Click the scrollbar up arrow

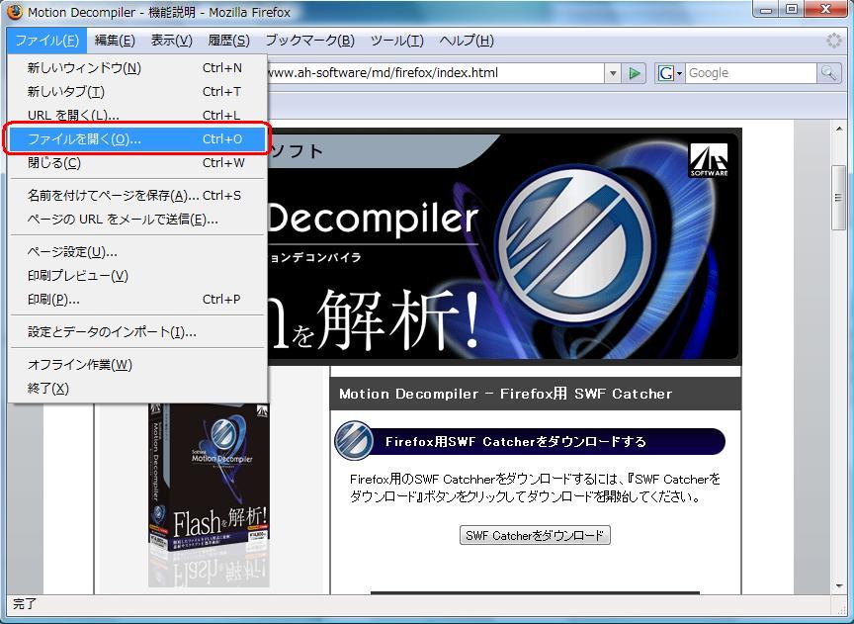(839, 129)
